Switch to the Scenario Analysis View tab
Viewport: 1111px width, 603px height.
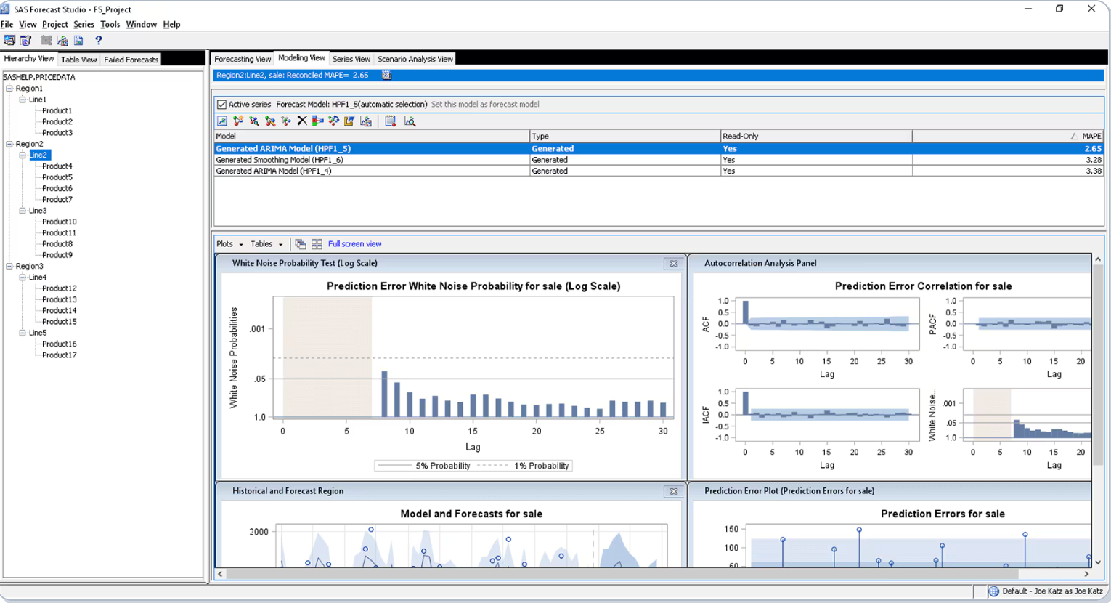point(415,59)
